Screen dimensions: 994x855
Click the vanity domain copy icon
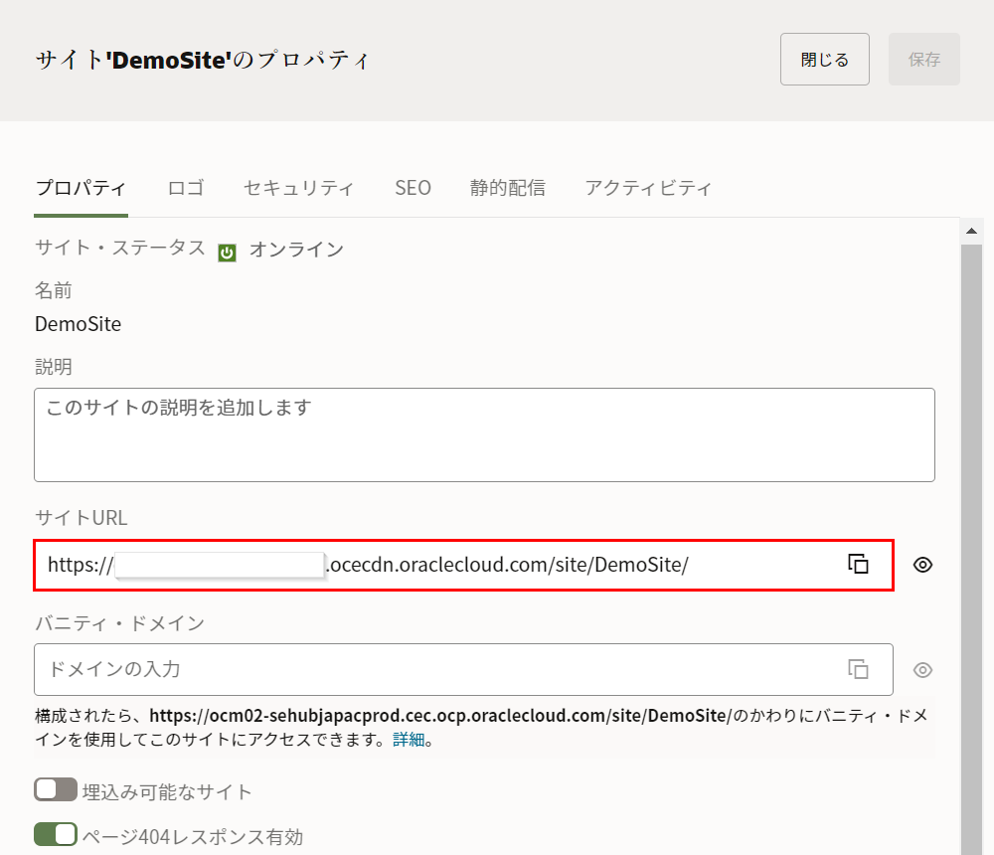coord(858,669)
